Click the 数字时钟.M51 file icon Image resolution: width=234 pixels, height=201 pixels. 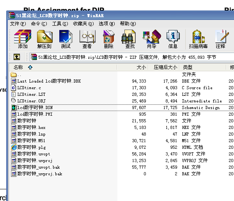click(13, 141)
